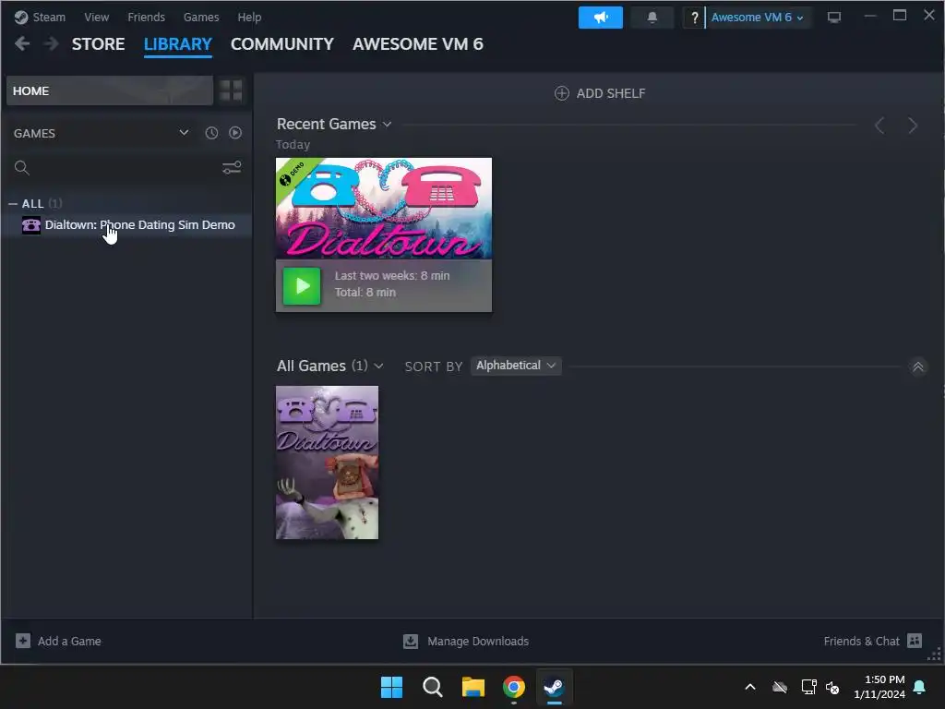This screenshot has width=945, height=709.
Task: Change sort order from Alphabetical dropdown
Action: (516, 366)
